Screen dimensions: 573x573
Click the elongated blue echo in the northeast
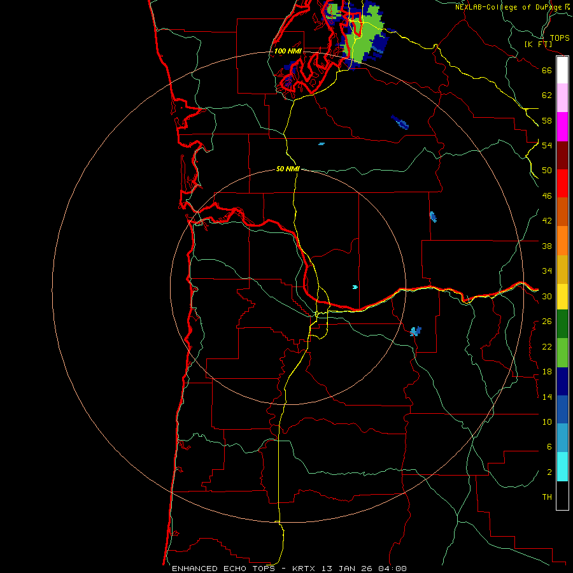(x=400, y=122)
